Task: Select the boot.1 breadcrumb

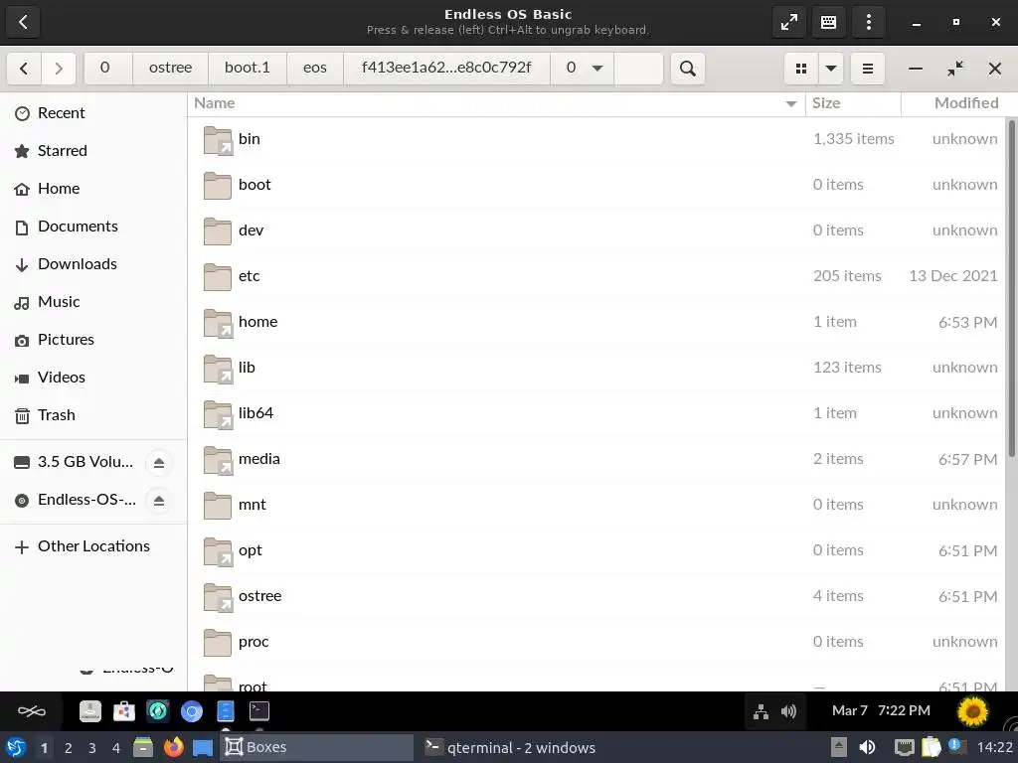Action: pyautogui.click(x=247, y=69)
